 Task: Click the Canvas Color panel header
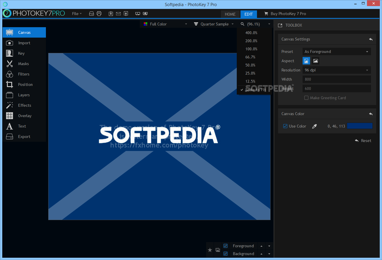click(x=327, y=114)
